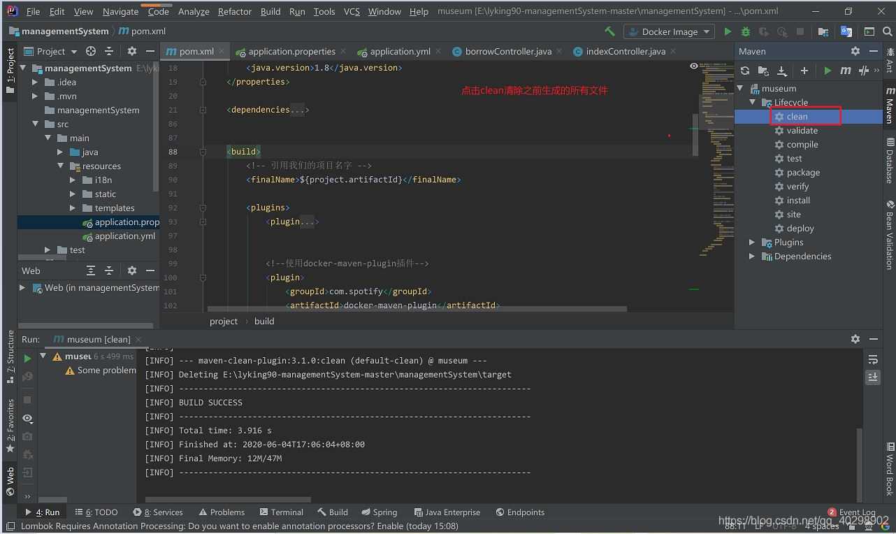Start debugging with the bug icon

(x=745, y=31)
